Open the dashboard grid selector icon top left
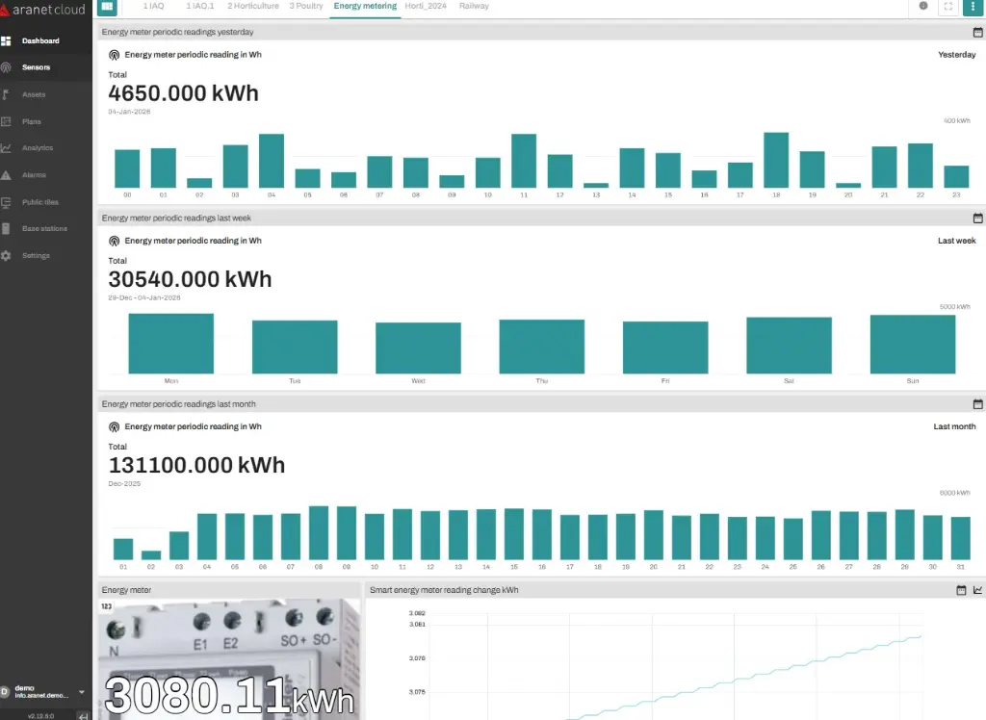The image size is (986, 720). click(106, 8)
